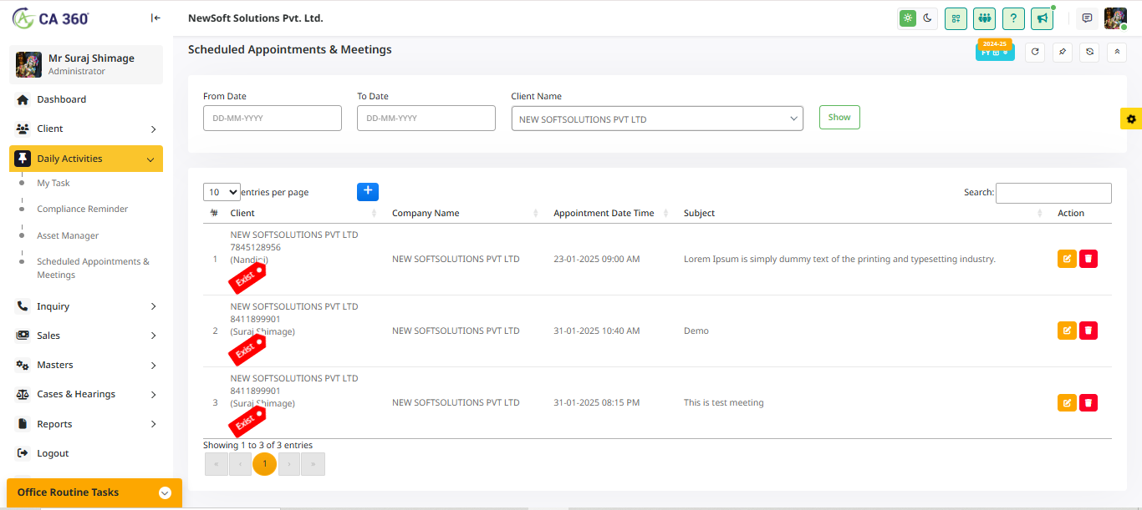Click the pin page icon
This screenshot has height=510, width=1142.
(1062, 52)
